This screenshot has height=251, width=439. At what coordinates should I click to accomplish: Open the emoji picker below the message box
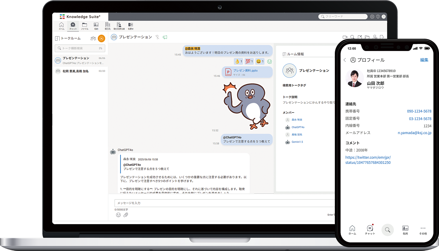click(x=118, y=215)
